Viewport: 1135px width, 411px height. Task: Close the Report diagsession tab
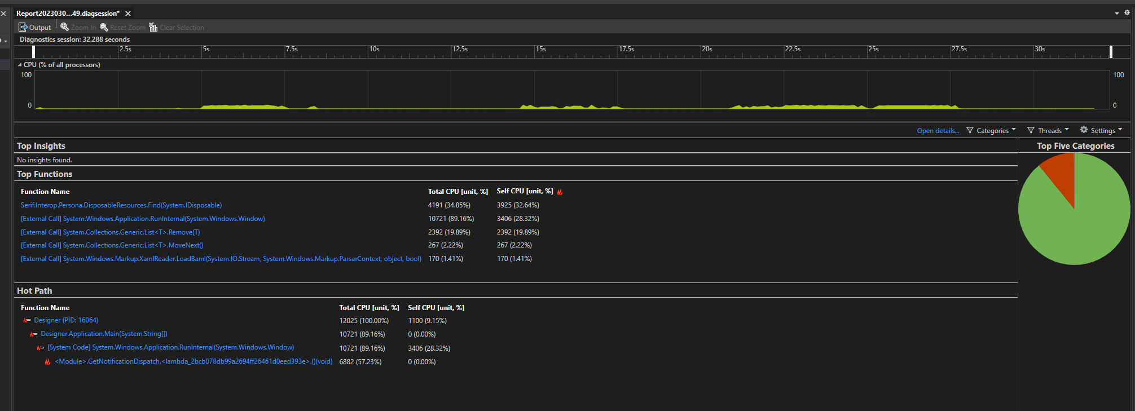[128, 14]
